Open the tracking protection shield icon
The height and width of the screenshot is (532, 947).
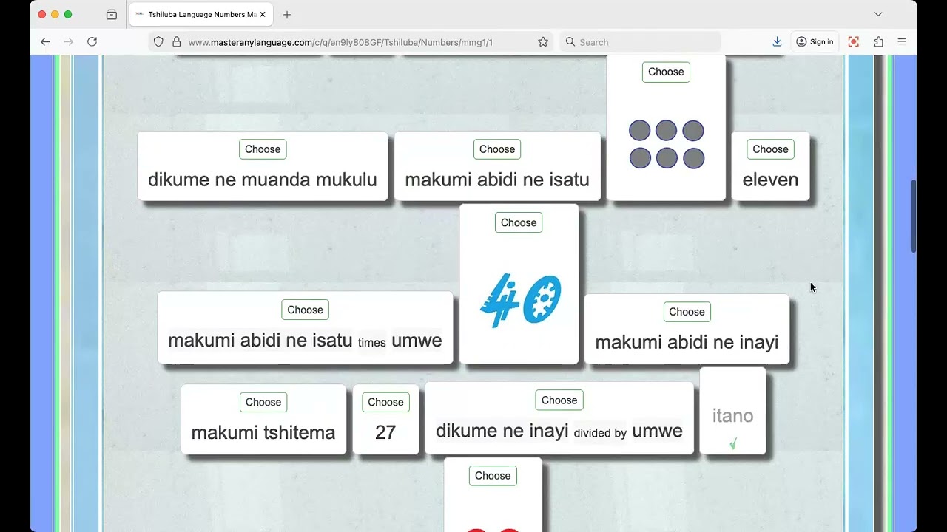pos(158,42)
